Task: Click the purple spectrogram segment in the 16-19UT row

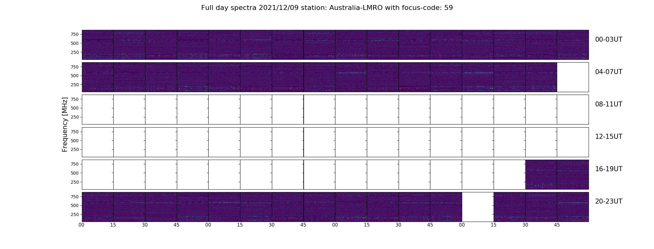Action: [557, 175]
